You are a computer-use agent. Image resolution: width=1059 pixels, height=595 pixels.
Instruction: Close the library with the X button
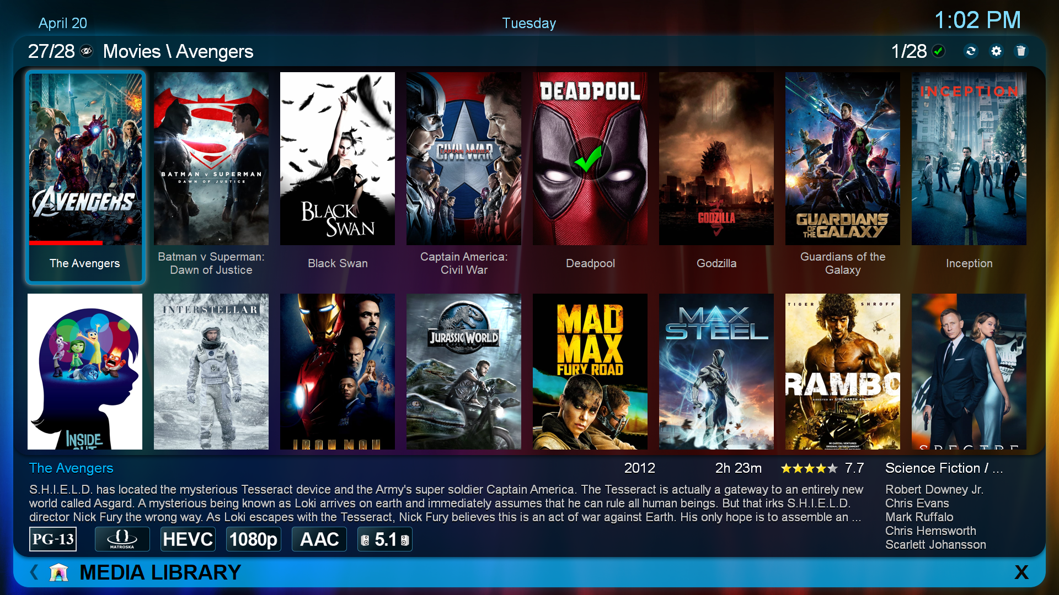tap(1021, 572)
